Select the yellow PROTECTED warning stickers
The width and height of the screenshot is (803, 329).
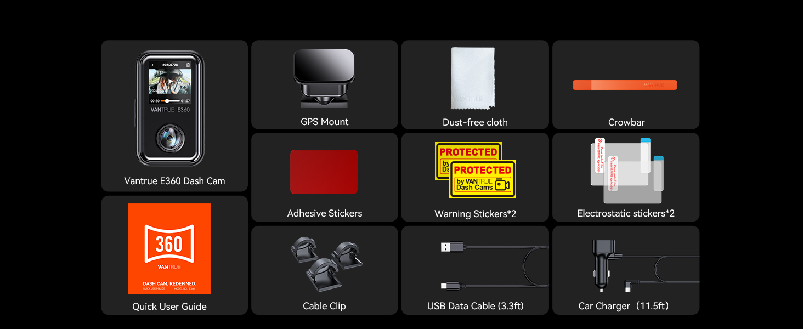coord(476,170)
